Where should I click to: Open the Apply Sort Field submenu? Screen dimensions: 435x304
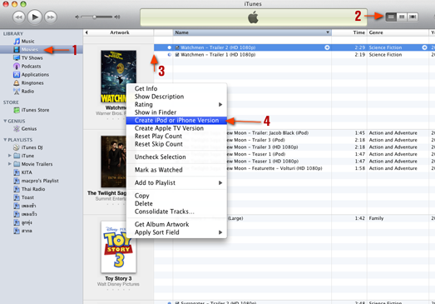pyautogui.click(x=176, y=232)
